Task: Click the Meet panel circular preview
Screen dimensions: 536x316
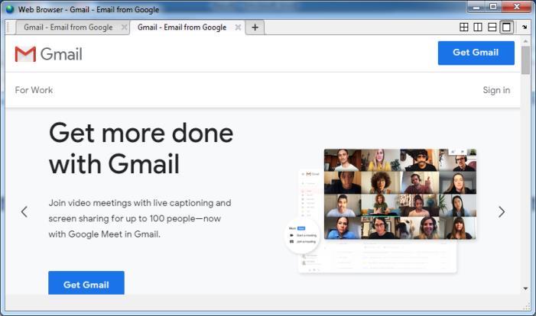Action: click(302, 236)
